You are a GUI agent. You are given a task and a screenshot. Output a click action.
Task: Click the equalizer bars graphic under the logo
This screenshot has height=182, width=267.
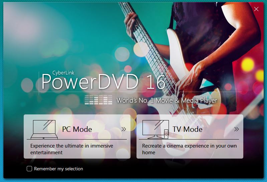tap(98, 100)
